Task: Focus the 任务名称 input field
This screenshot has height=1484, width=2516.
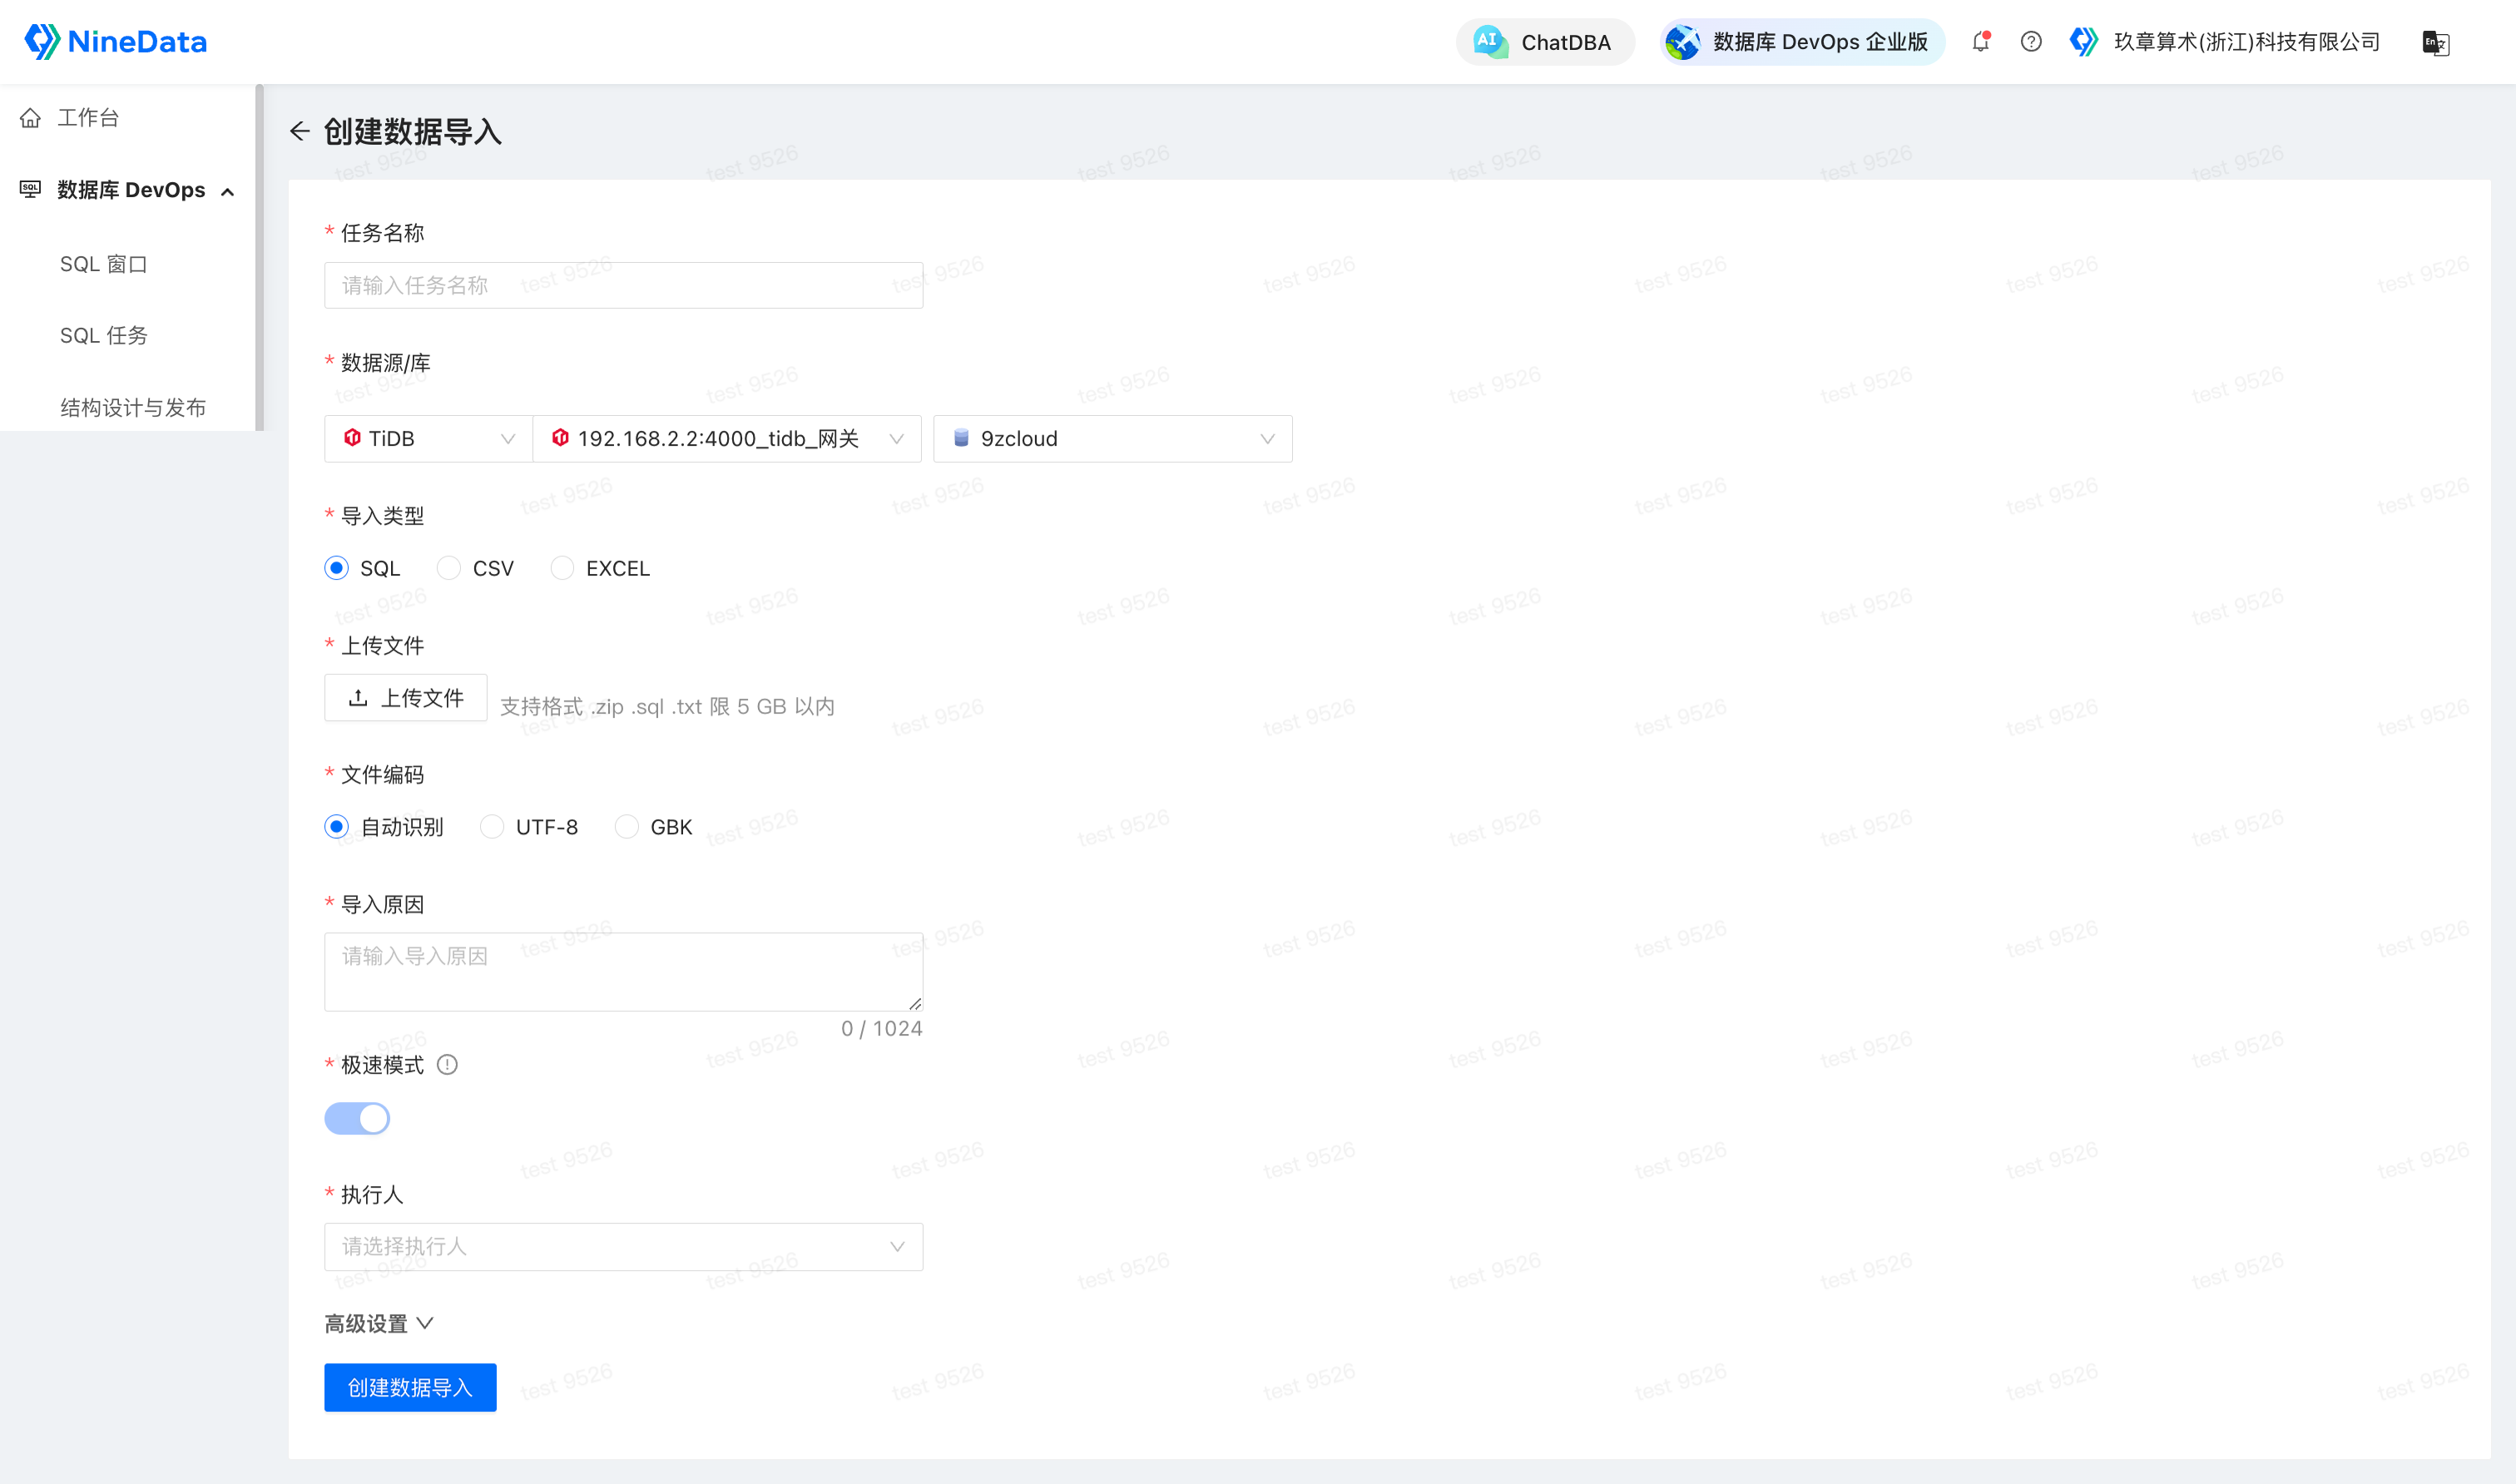Action: click(623, 285)
